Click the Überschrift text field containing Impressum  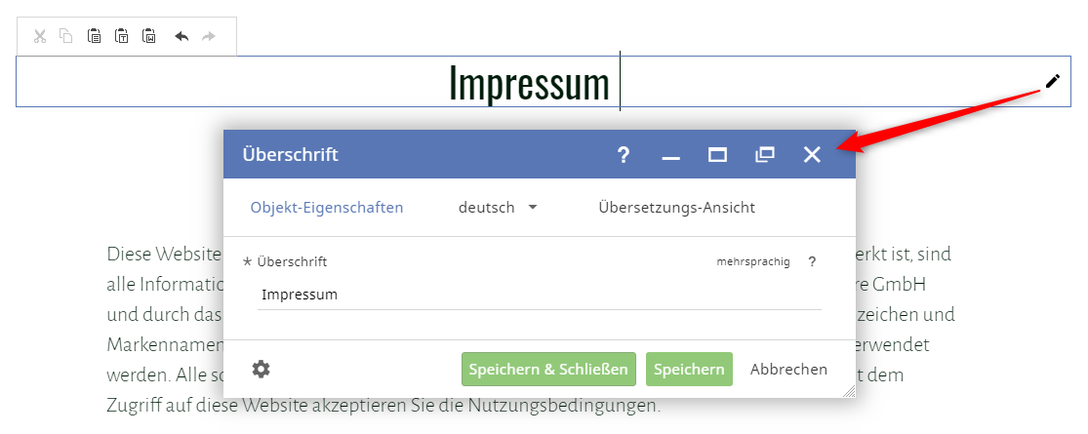pyautogui.click(x=539, y=295)
